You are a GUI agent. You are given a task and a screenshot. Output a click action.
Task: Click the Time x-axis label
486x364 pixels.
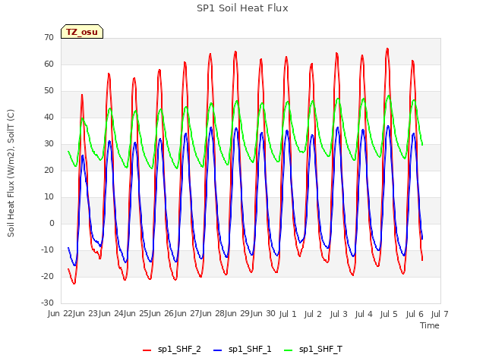[x=430, y=325]
